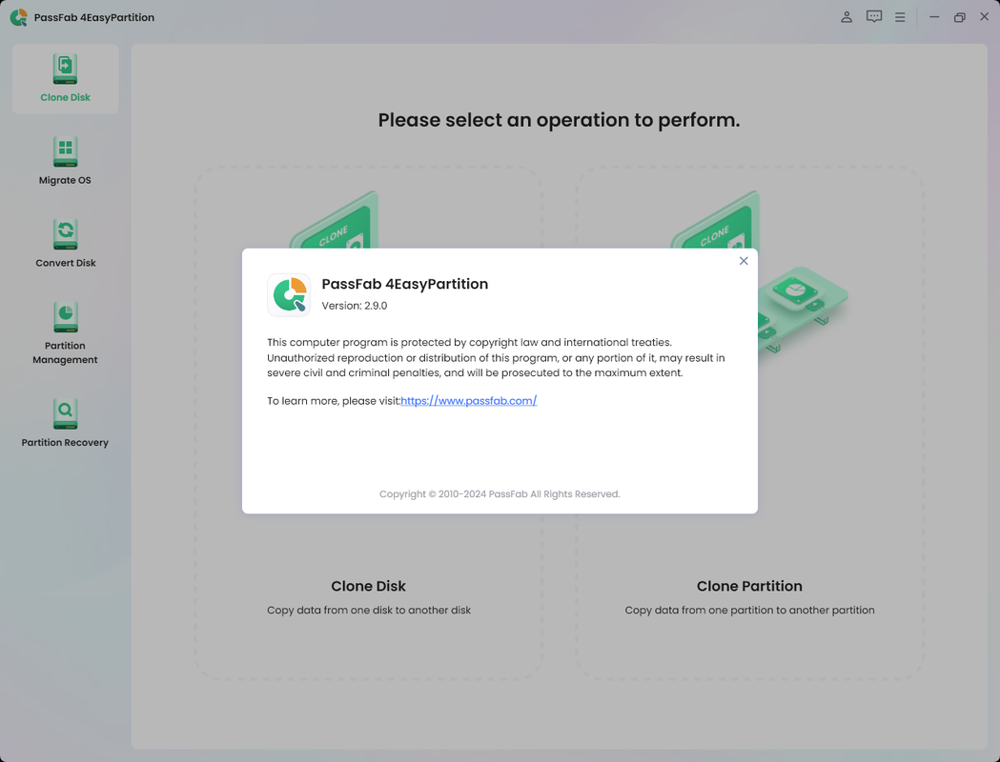The height and width of the screenshot is (762, 1000).
Task: Visit the https://www.passfab.com/ link
Action: point(469,401)
